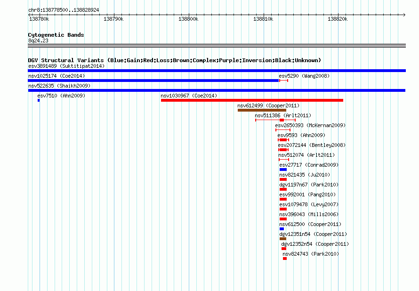This screenshot has height=291, width=419.
Task: Click the gray 8q24.23 cytogenetic band bar
Action: 217,46
